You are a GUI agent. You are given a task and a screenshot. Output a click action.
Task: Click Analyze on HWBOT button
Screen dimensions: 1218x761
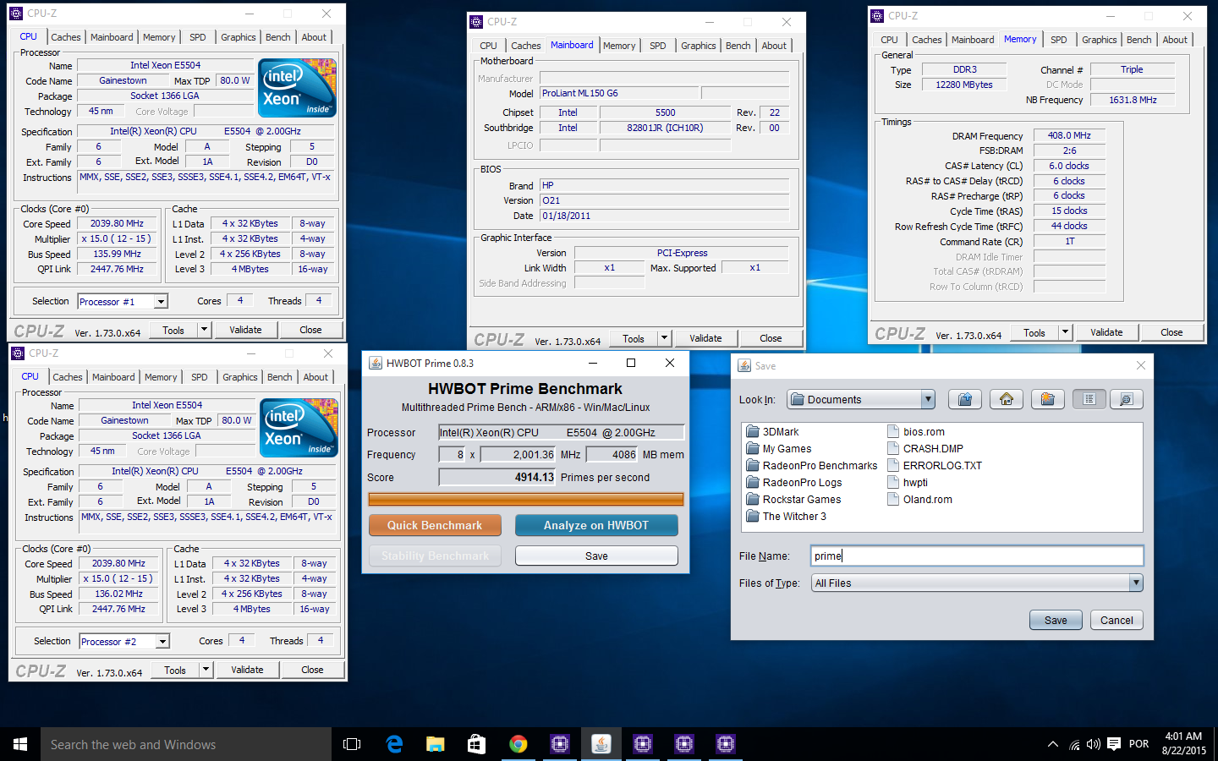(596, 525)
